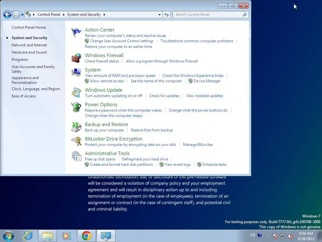Click Check the Windows Experience Index
The height and width of the screenshot is (242, 322).
[x=193, y=76]
